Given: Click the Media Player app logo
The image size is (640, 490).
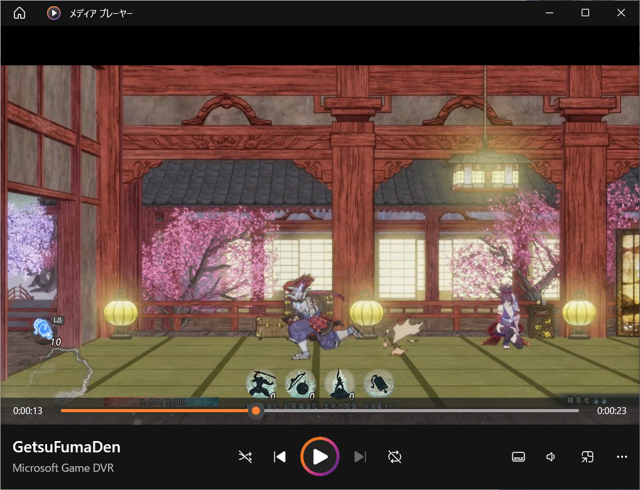Looking at the screenshot, I should pyautogui.click(x=54, y=13).
